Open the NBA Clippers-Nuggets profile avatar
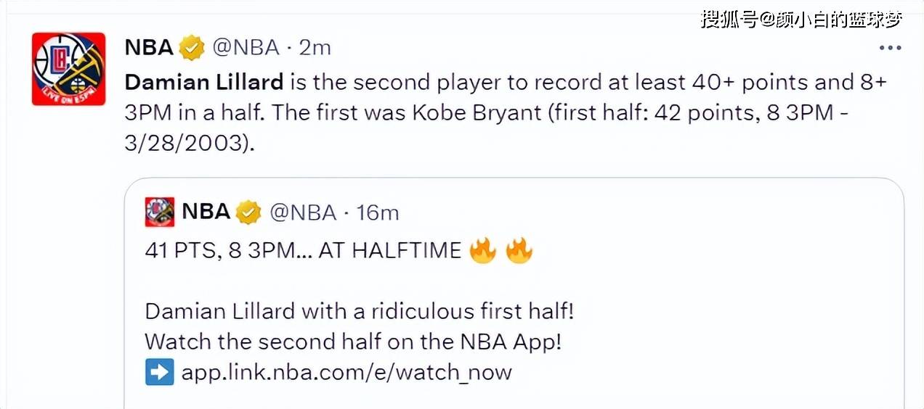The width and height of the screenshot is (924, 409). click(69, 69)
